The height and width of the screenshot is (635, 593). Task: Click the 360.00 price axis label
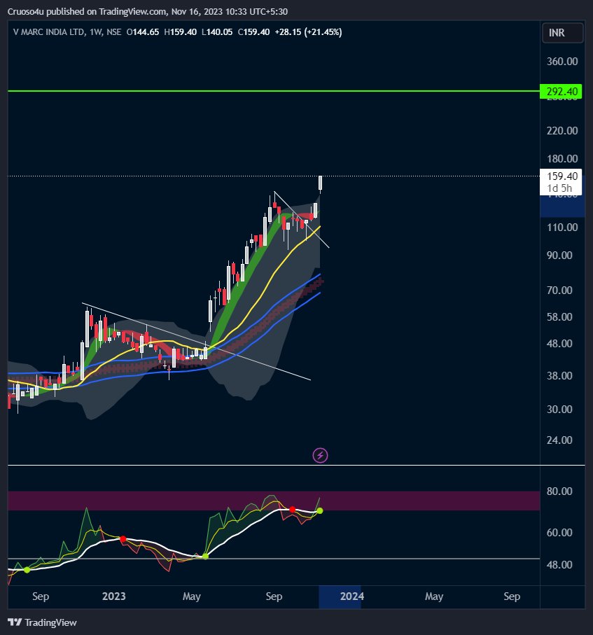pyautogui.click(x=562, y=62)
